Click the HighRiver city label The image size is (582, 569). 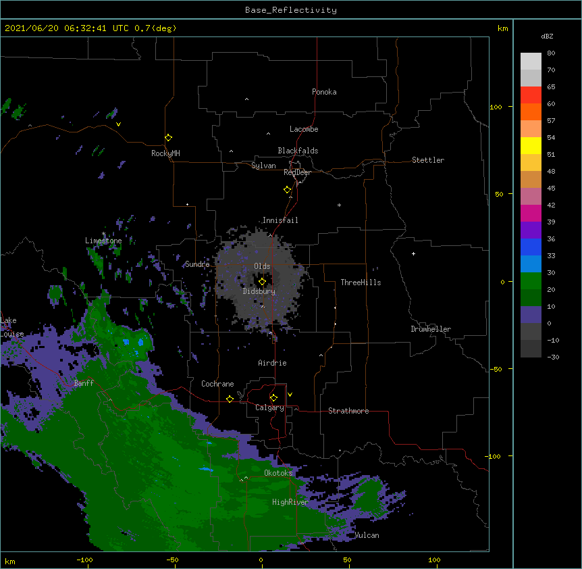pyautogui.click(x=290, y=502)
